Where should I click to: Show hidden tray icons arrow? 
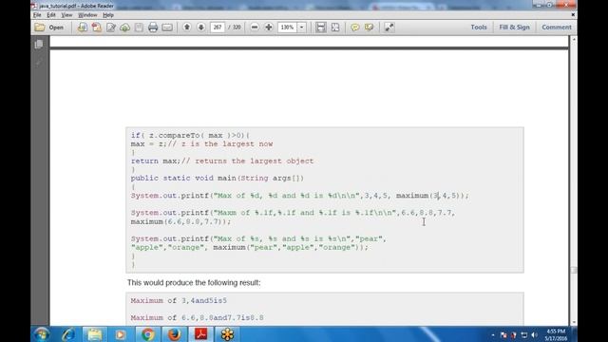pos(493,335)
